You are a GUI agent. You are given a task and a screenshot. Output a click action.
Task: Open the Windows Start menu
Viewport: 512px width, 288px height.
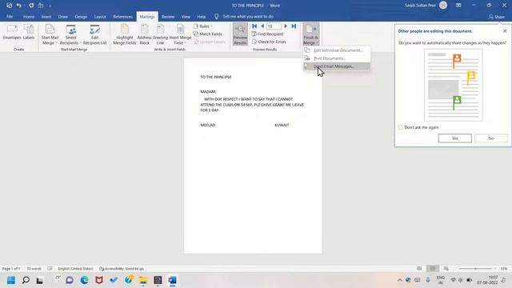point(11,280)
